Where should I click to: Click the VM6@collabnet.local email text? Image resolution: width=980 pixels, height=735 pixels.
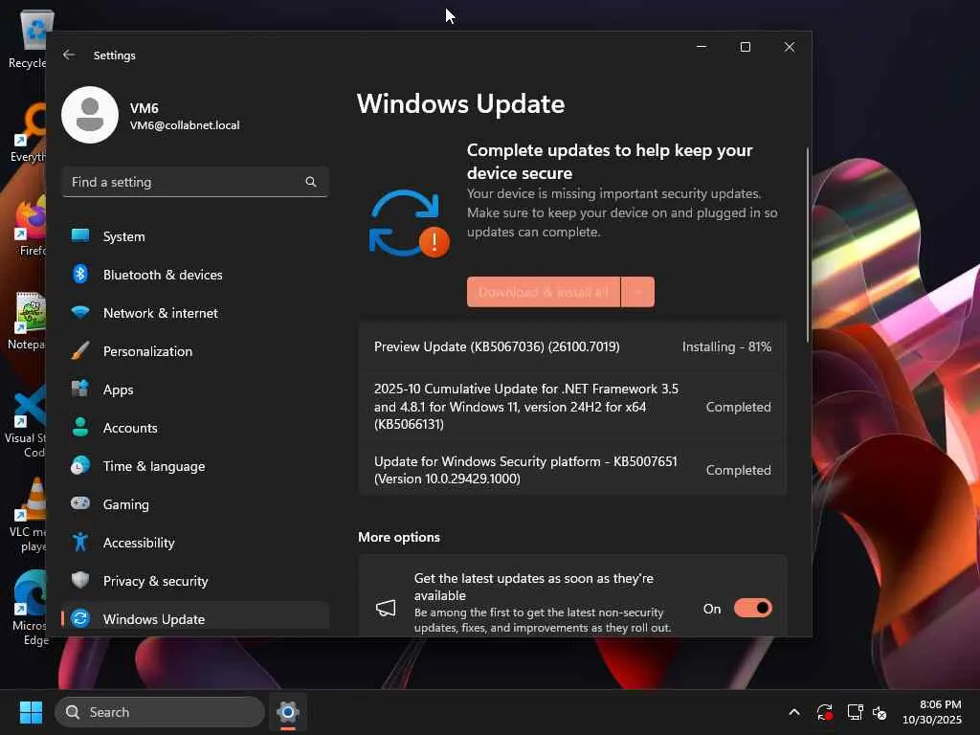coord(185,125)
